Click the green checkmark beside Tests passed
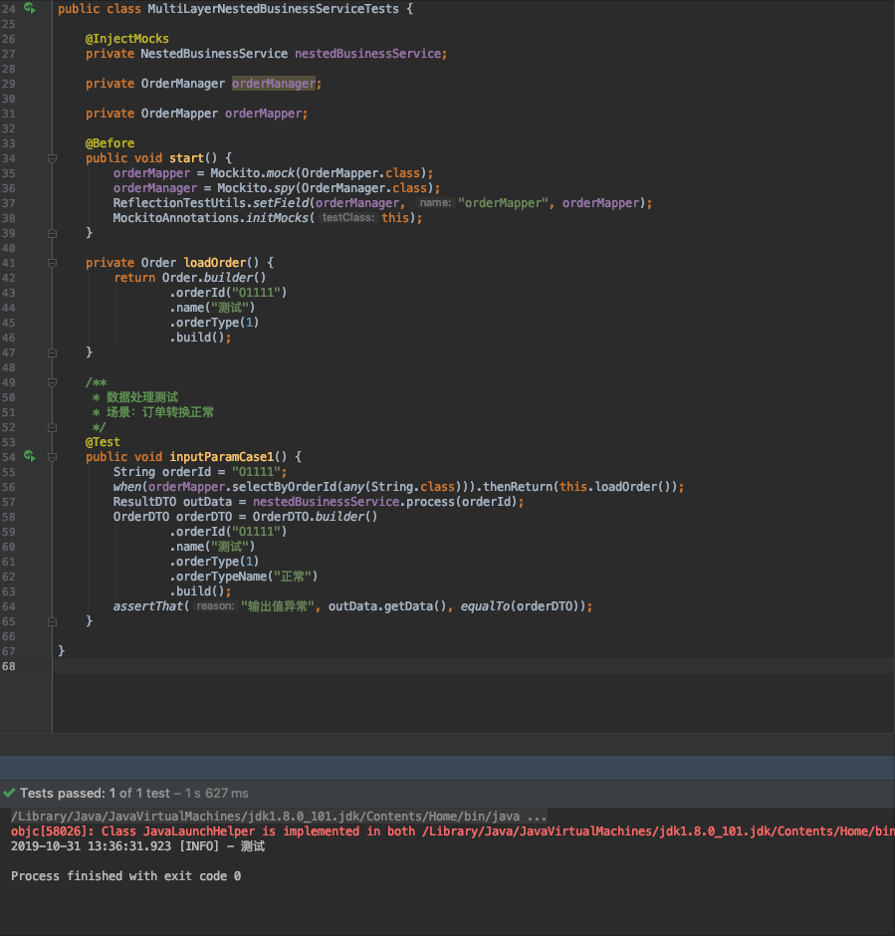This screenshot has height=936, width=895. [x=10, y=793]
